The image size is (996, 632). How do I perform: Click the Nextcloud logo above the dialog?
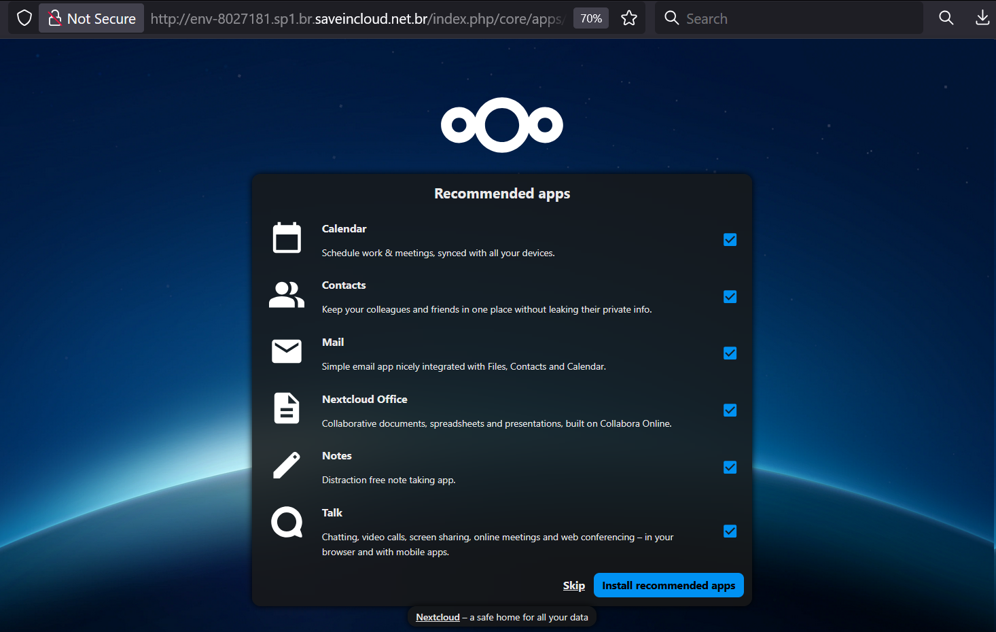pos(502,125)
